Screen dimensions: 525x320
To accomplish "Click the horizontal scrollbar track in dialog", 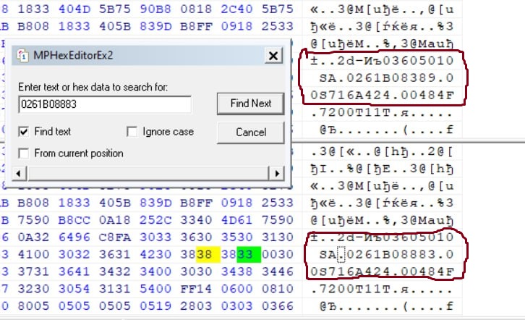I will (145, 174).
